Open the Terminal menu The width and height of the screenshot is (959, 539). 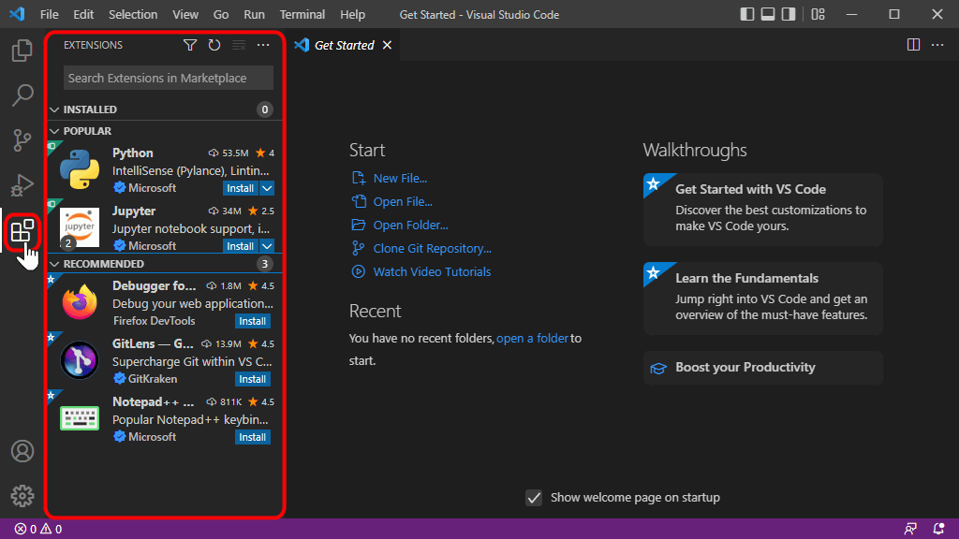(302, 14)
